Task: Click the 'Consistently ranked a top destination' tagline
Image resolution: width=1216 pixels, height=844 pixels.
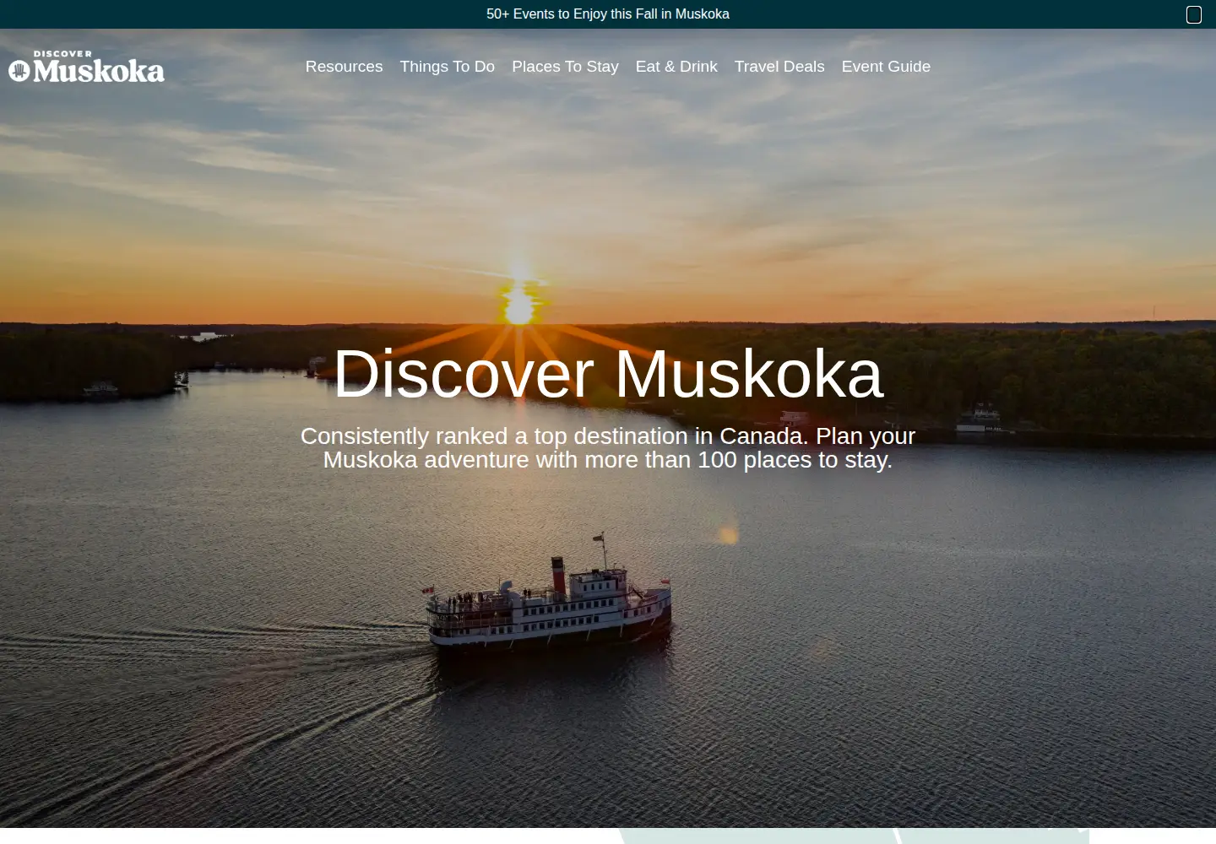Action: click(608, 448)
